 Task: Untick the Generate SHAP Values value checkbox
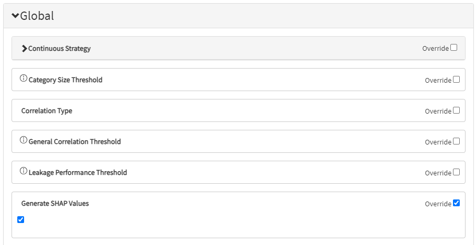20,219
